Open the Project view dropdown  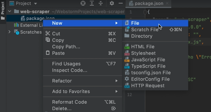point(36,4)
